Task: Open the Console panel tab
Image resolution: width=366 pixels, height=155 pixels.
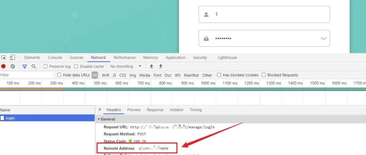Action: click(55, 58)
